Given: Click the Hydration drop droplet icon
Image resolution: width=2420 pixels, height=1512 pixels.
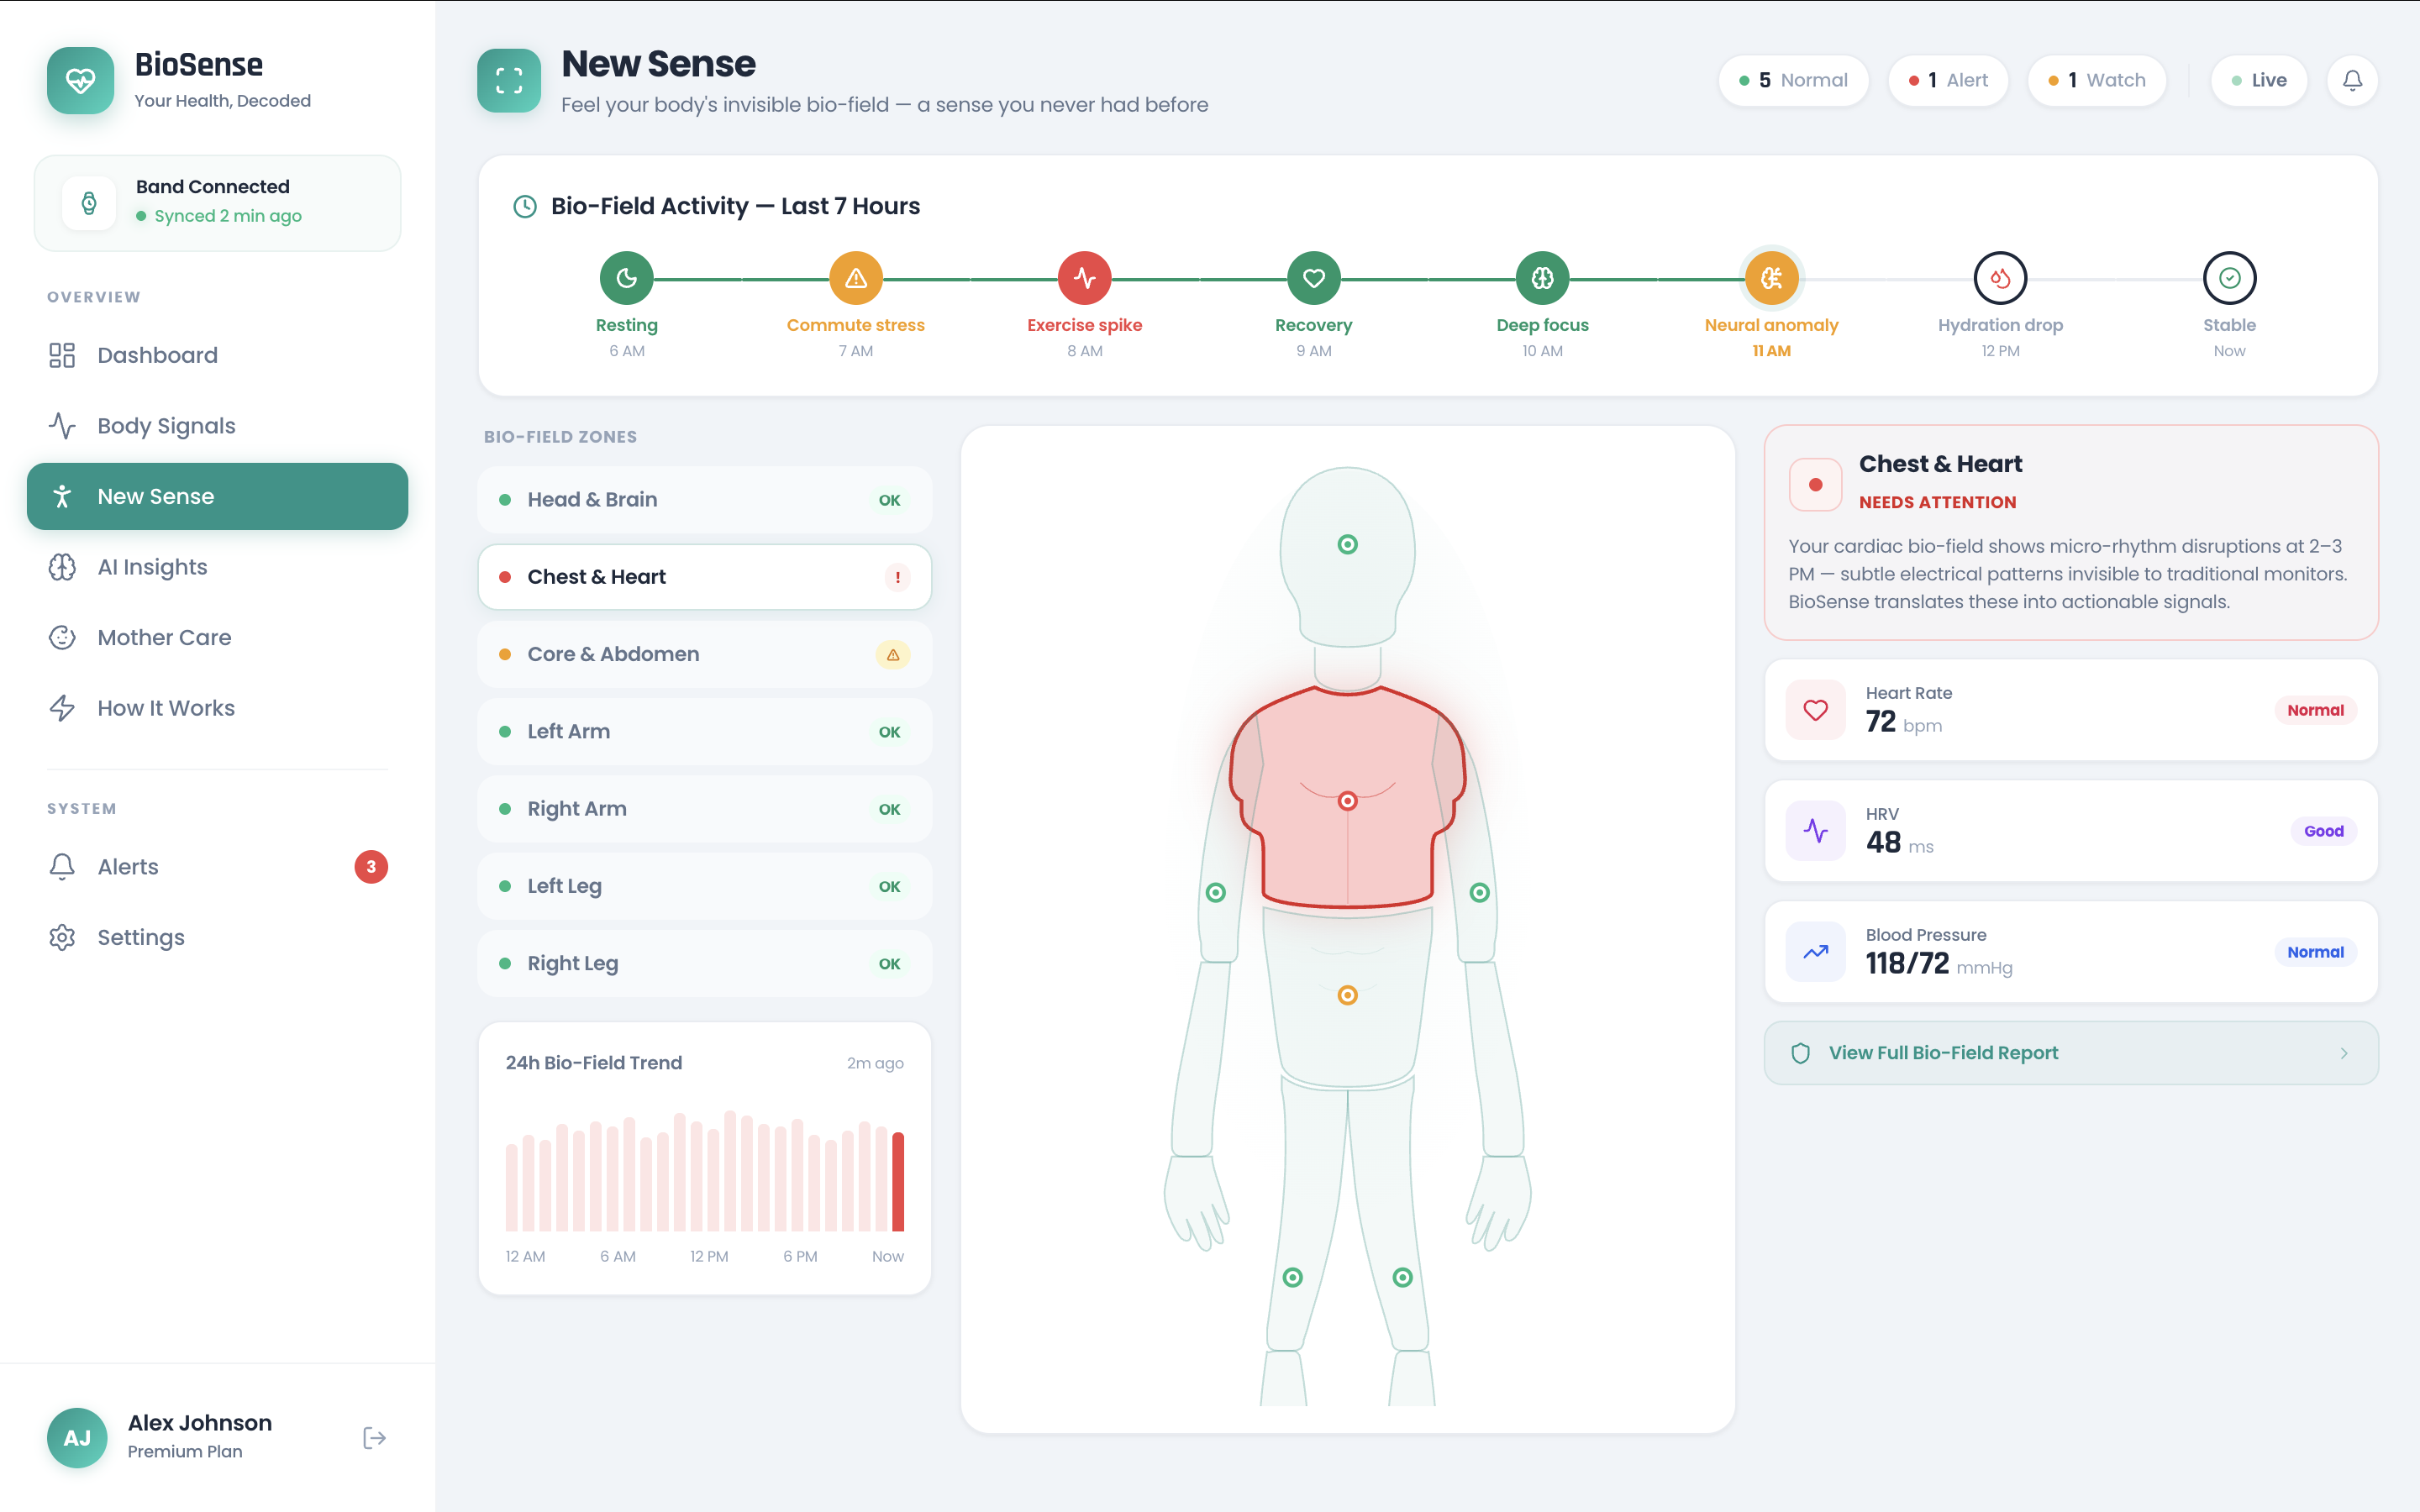Looking at the screenshot, I should [2000, 278].
